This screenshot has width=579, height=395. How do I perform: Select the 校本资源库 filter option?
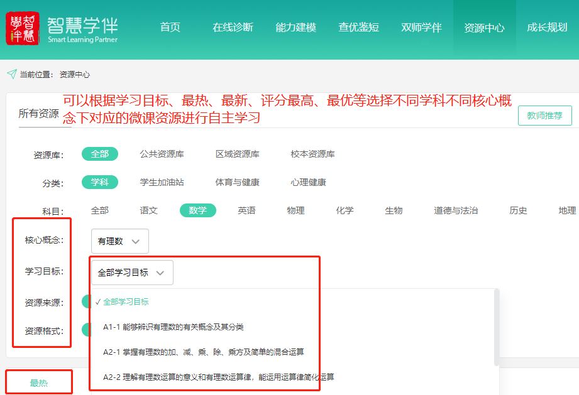(312, 154)
